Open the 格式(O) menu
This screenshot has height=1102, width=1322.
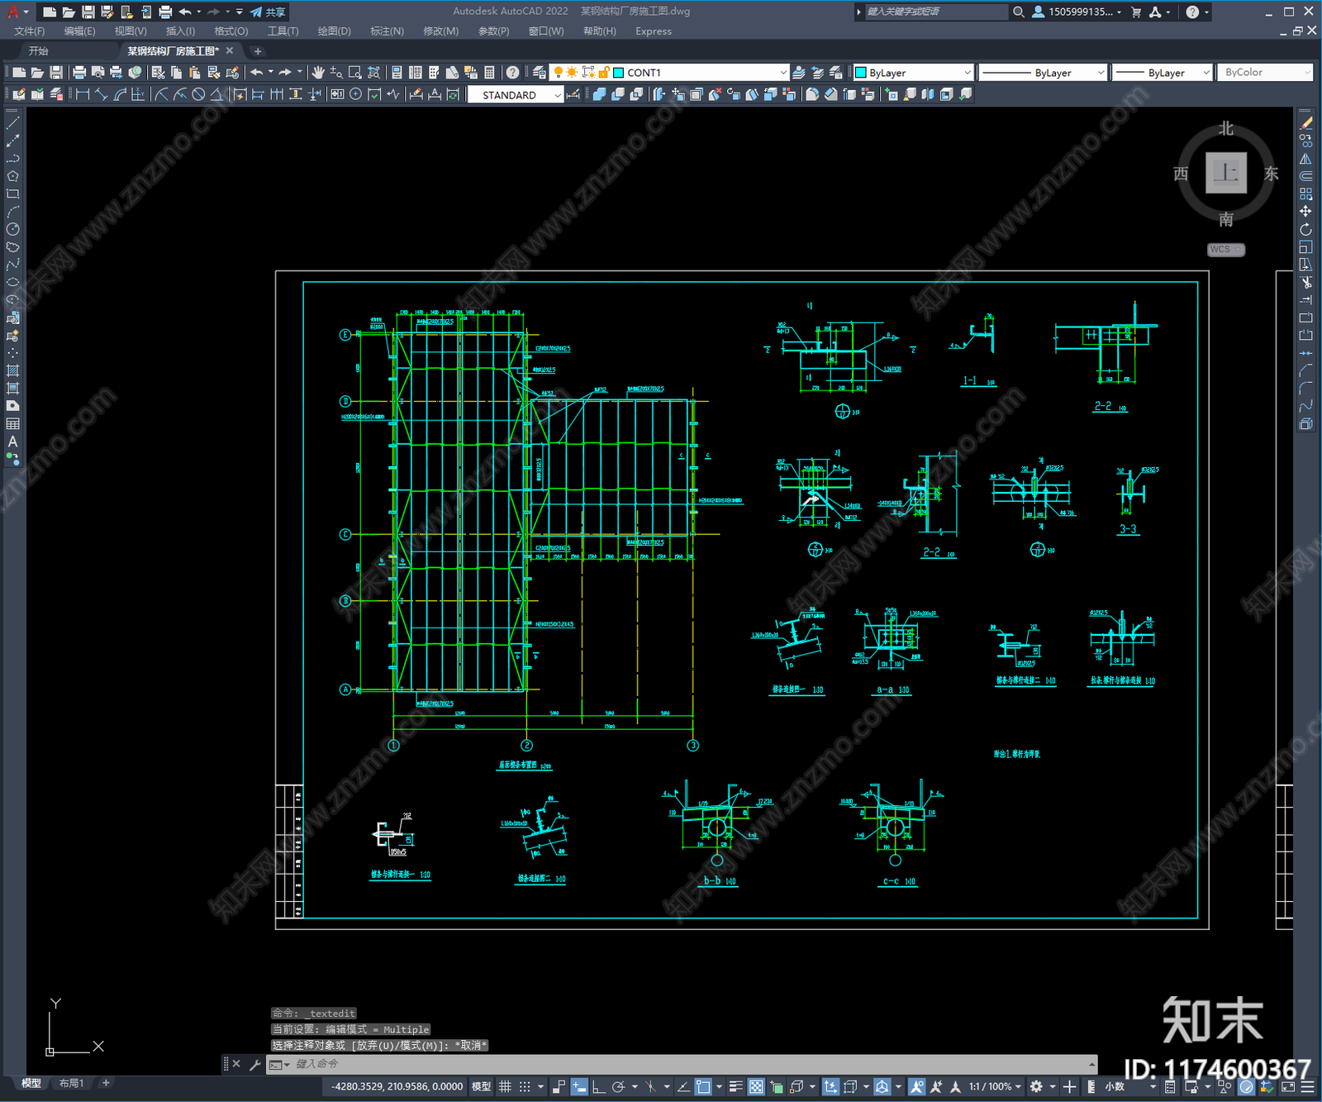click(231, 31)
